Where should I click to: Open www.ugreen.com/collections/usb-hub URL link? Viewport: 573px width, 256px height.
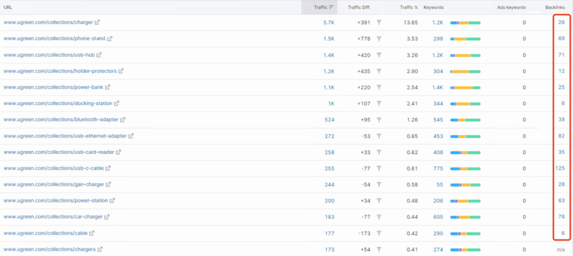[49, 55]
